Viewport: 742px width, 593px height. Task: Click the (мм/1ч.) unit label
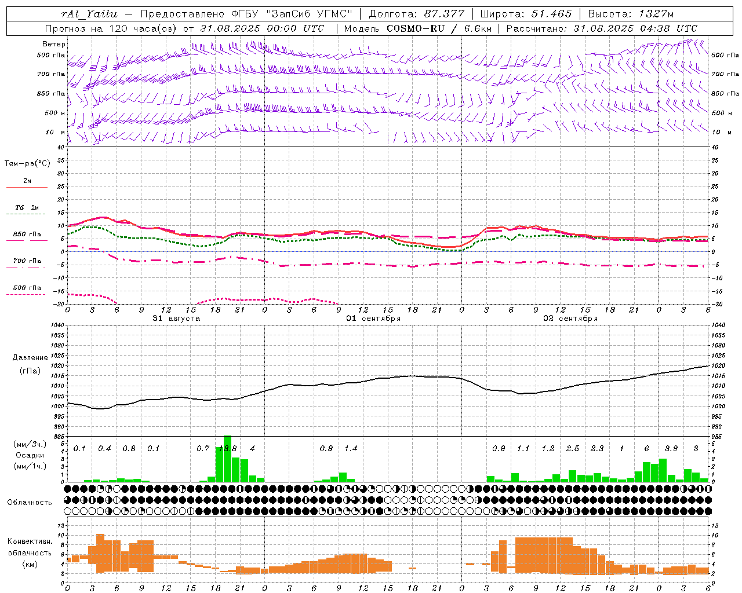point(30,466)
